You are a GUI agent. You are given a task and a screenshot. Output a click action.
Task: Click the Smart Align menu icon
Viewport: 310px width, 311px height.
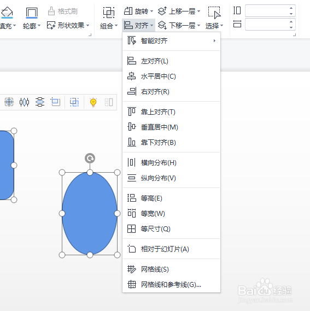132,40
